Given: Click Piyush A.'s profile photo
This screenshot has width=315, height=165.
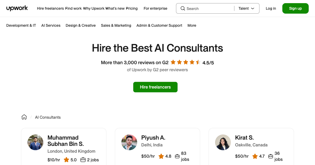Looking at the screenshot, I should coord(129,142).
